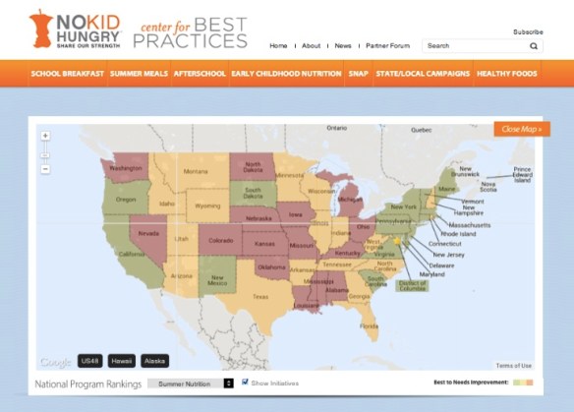Open the News link

(x=343, y=46)
